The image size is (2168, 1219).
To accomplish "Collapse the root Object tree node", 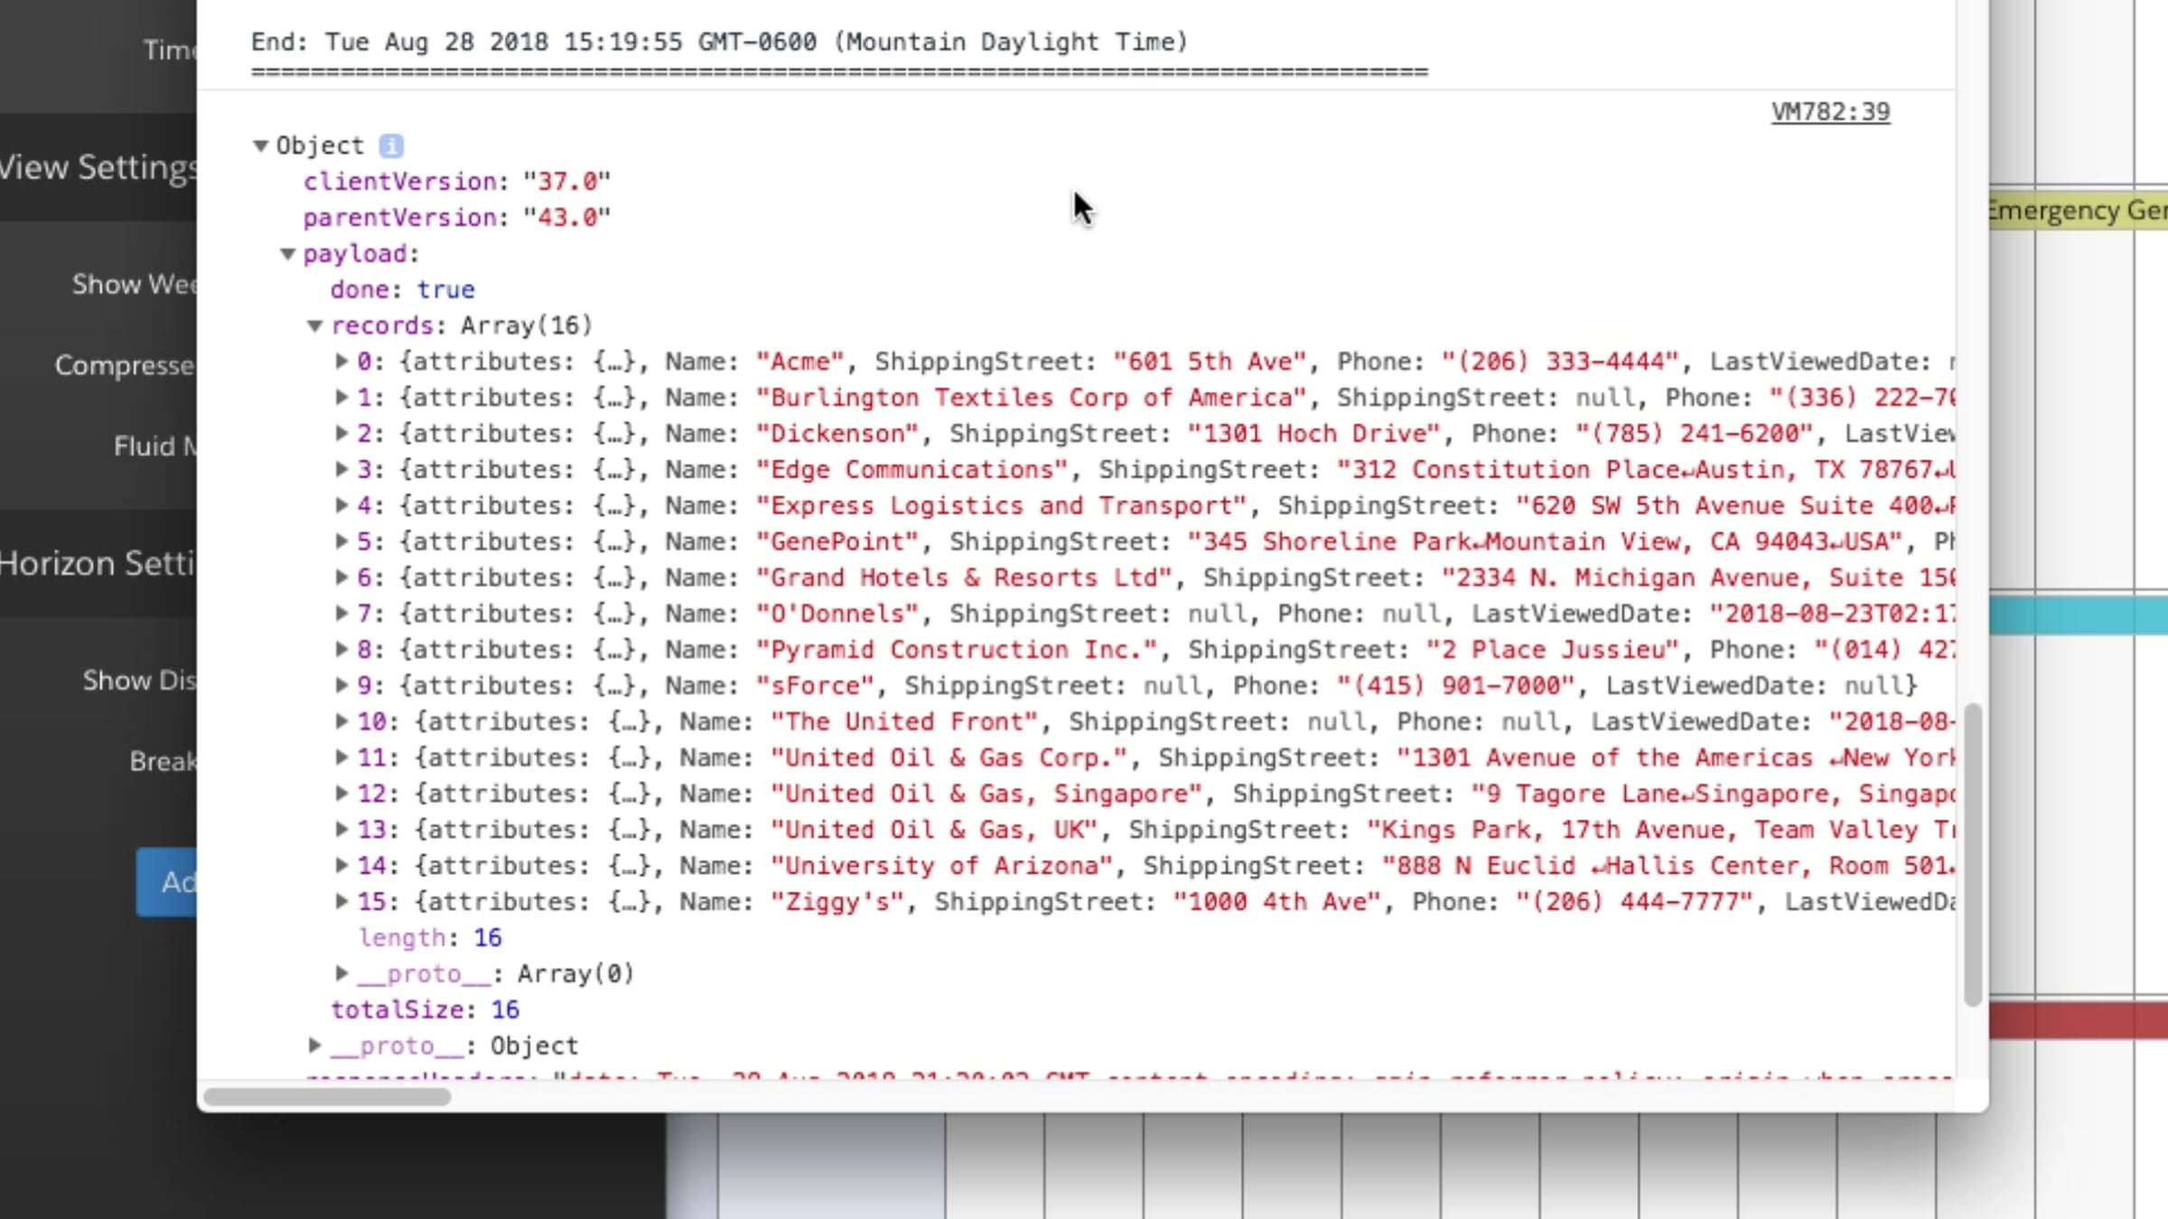I will (x=260, y=145).
